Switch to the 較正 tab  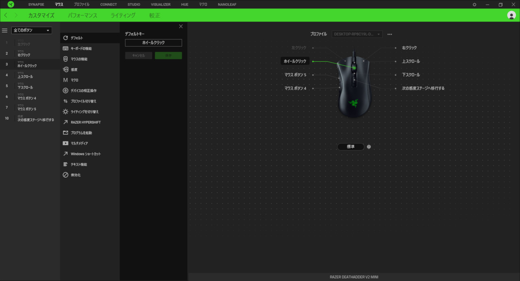pos(155,15)
